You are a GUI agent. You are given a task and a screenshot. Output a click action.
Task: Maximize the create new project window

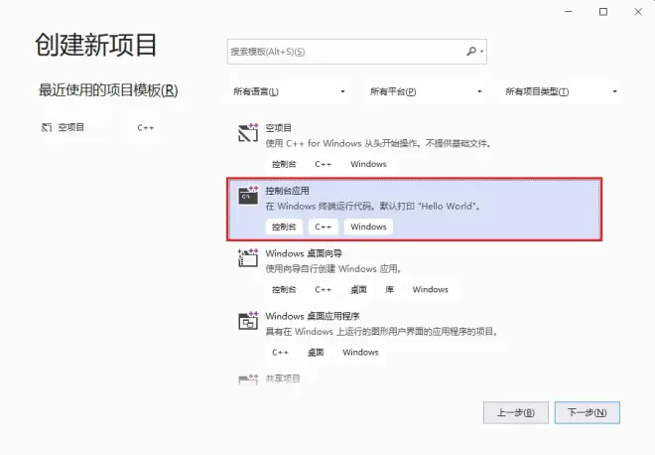[x=603, y=12]
